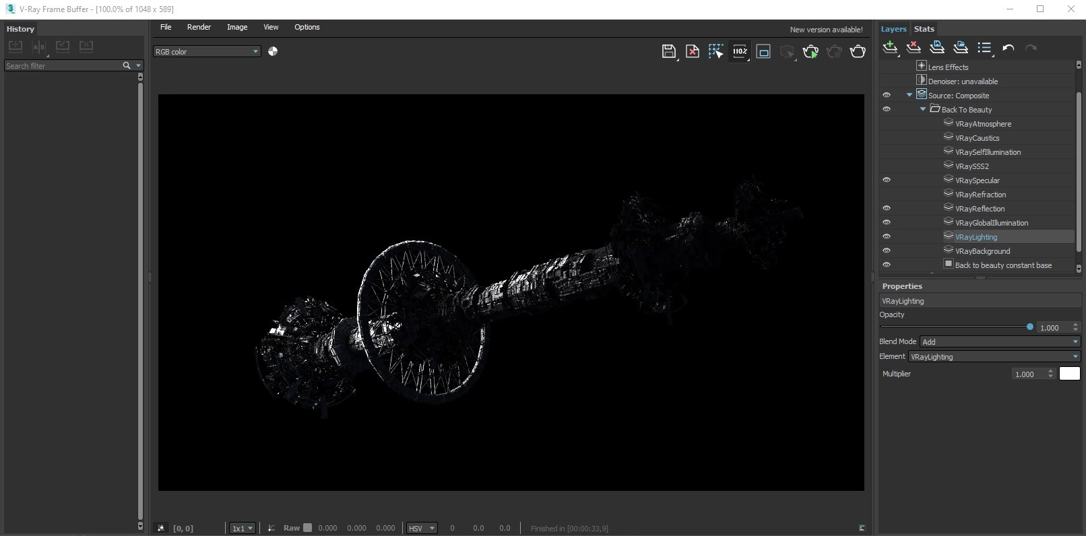Toggle visibility of the VRayLighting layer
The height and width of the screenshot is (536, 1086).
[x=887, y=237]
